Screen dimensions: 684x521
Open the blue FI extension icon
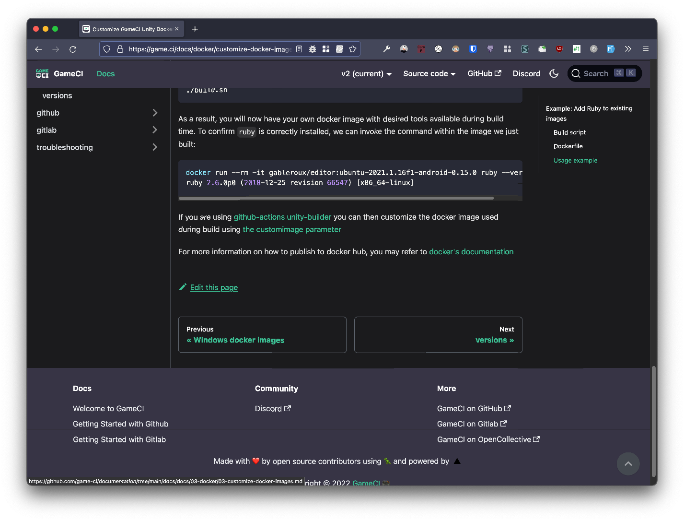click(611, 49)
